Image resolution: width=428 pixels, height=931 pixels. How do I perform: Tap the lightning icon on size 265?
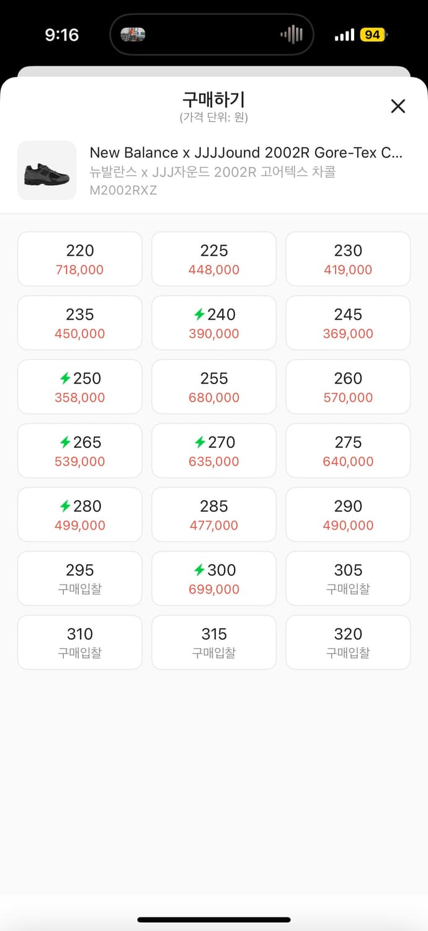tap(65, 443)
